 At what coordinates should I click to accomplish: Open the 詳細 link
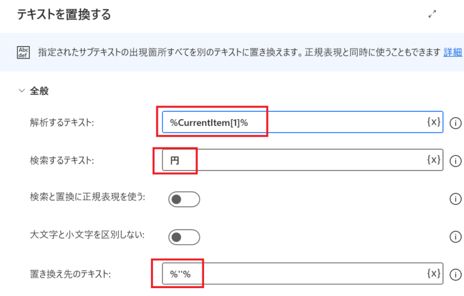[x=452, y=52]
